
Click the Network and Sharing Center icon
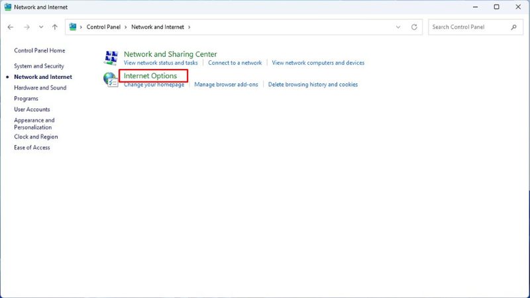coord(111,58)
